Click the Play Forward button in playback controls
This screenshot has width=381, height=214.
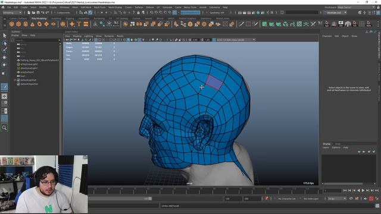[363, 191]
